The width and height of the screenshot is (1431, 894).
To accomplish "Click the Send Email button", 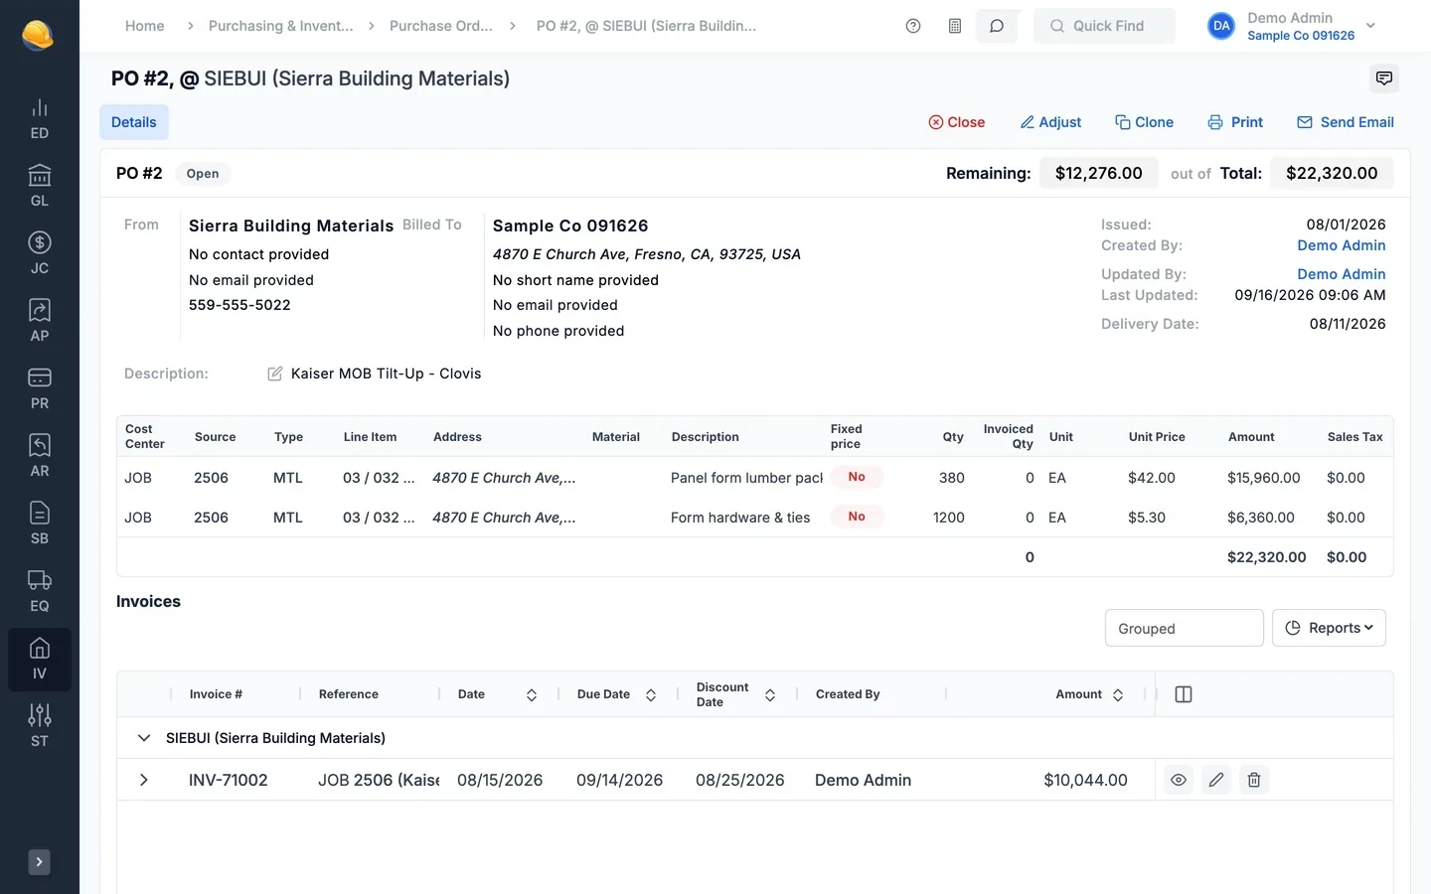I will coord(1345,122).
